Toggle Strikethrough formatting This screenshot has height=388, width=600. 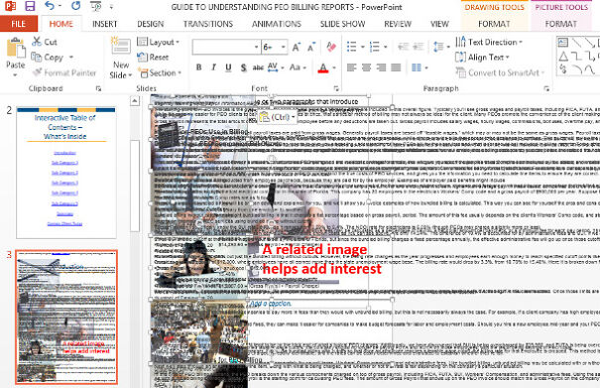258,67
